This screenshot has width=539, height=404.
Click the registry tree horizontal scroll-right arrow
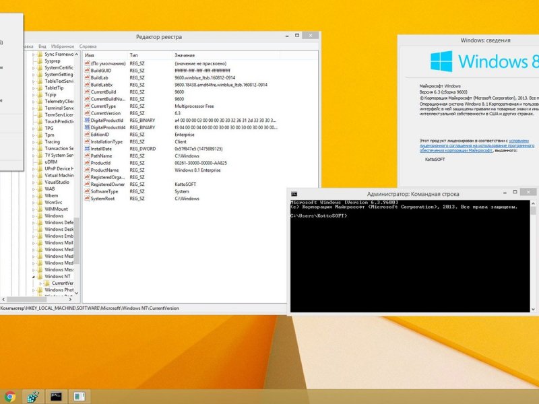pos(70,299)
